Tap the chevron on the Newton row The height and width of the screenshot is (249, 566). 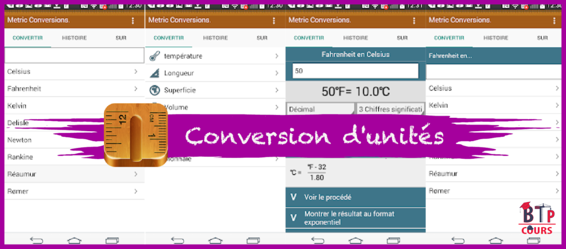pos(135,140)
